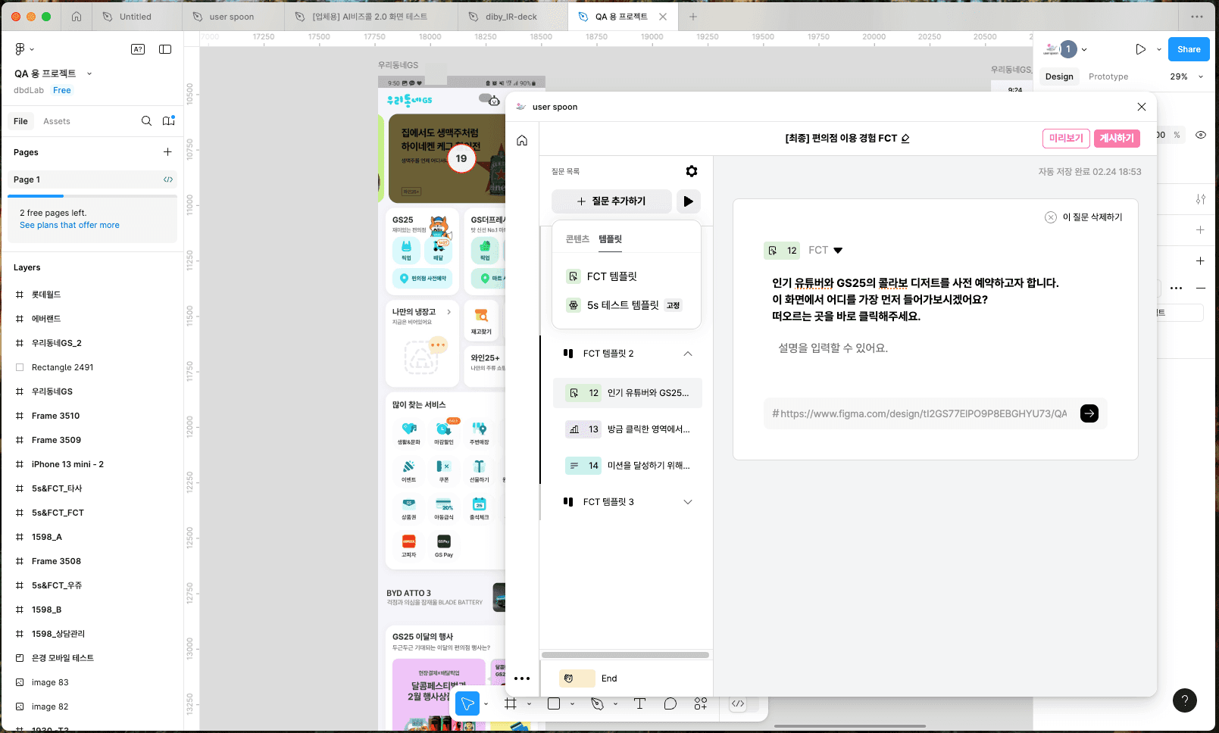Open the three-dot menu at plugin bottom
1219x733 pixels.
point(522,678)
